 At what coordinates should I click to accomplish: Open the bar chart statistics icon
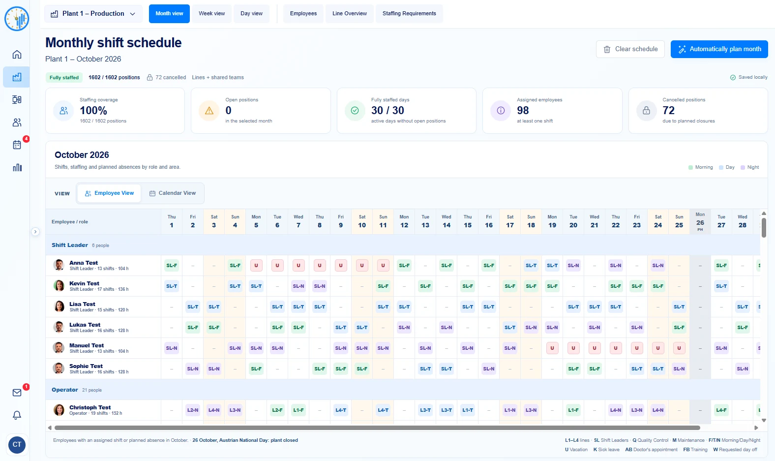[17, 168]
